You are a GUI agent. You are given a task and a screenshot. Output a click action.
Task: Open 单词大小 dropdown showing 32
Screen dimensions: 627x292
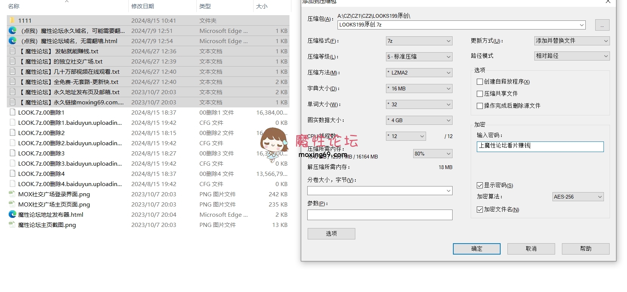[419, 104]
